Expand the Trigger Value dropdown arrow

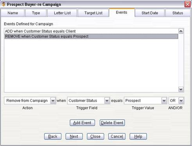pyautogui.click(x=164, y=101)
